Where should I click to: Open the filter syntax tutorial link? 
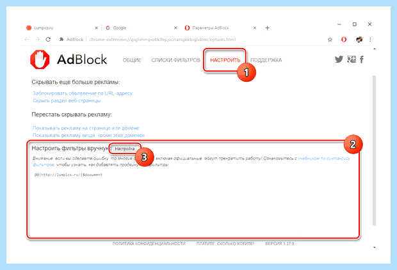[324, 159]
